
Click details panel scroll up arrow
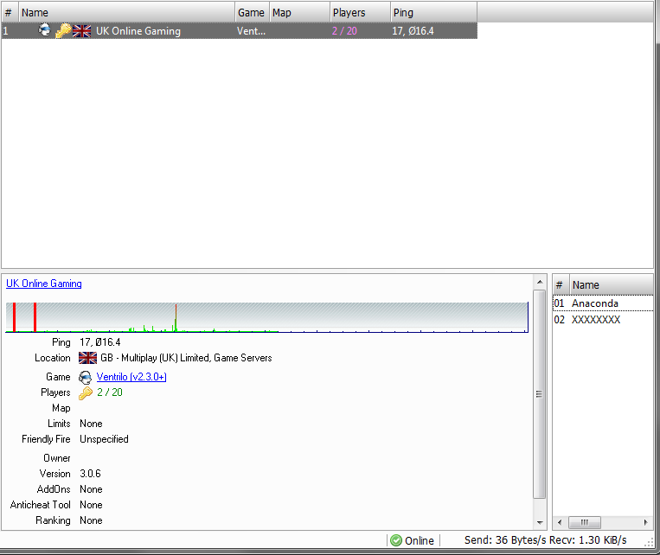click(540, 282)
